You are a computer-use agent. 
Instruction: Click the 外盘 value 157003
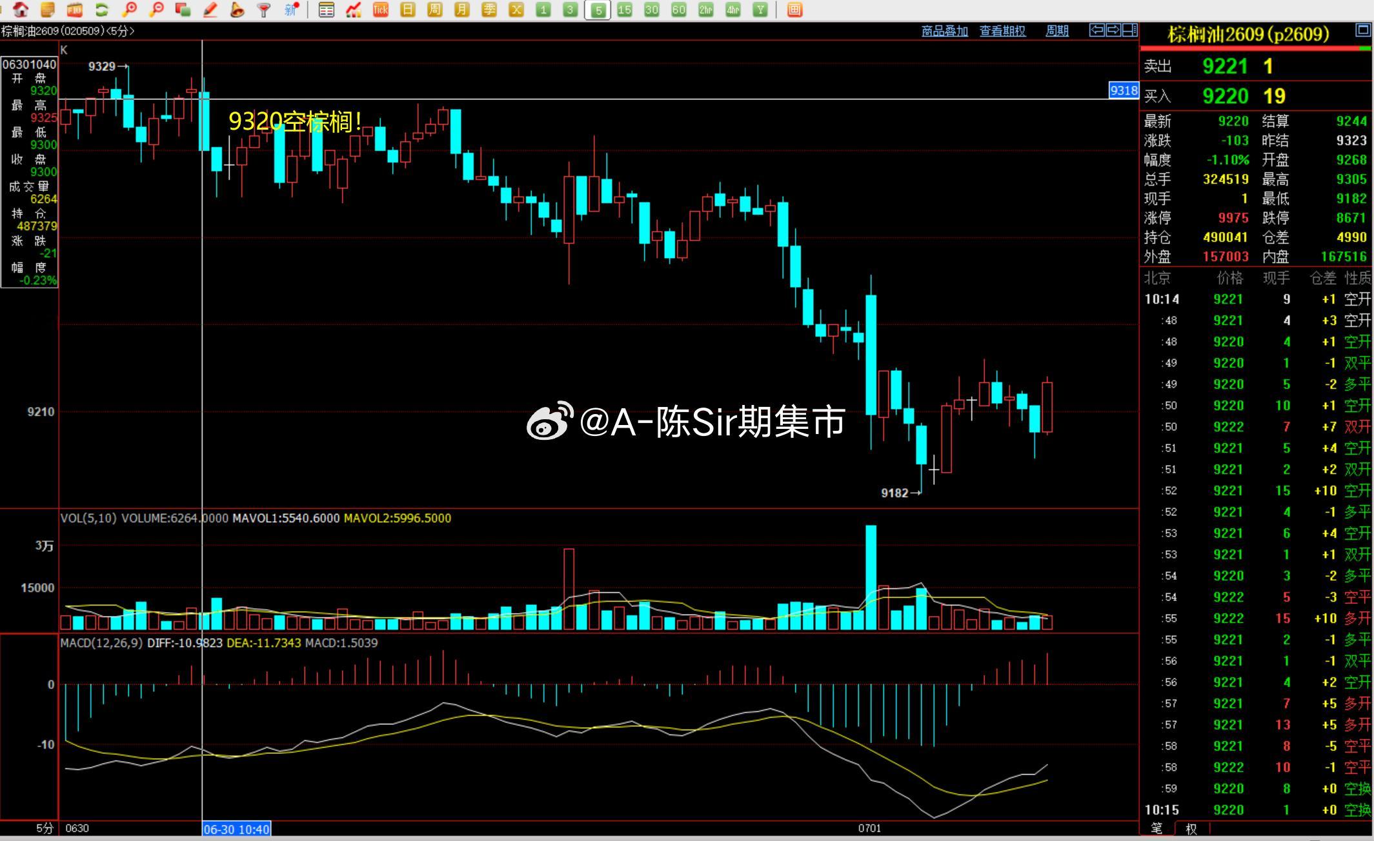pyautogui.click(x=1226, y=257)
